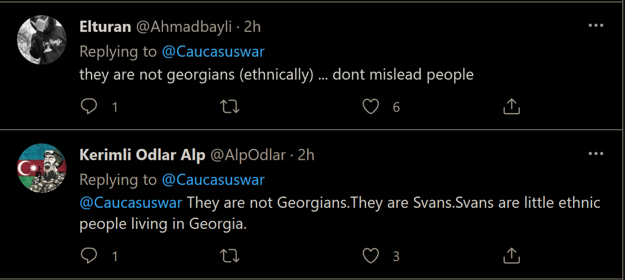Retweet Elturan's tweet

[229, 107]
